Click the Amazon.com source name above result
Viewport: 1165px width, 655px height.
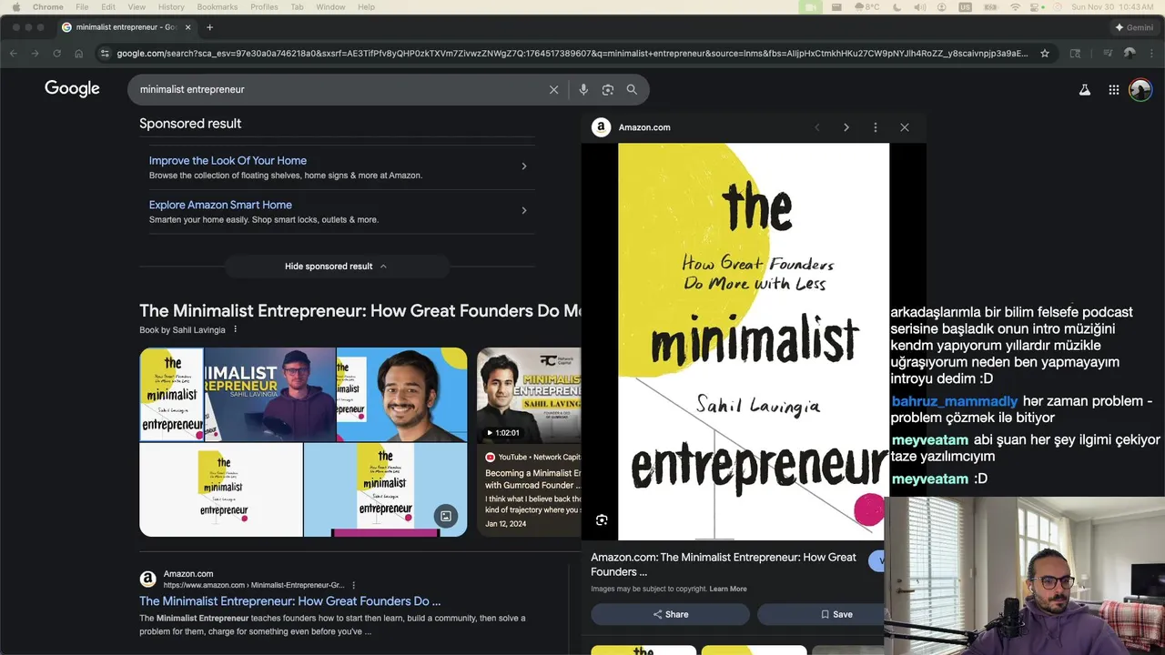(188, 574)
